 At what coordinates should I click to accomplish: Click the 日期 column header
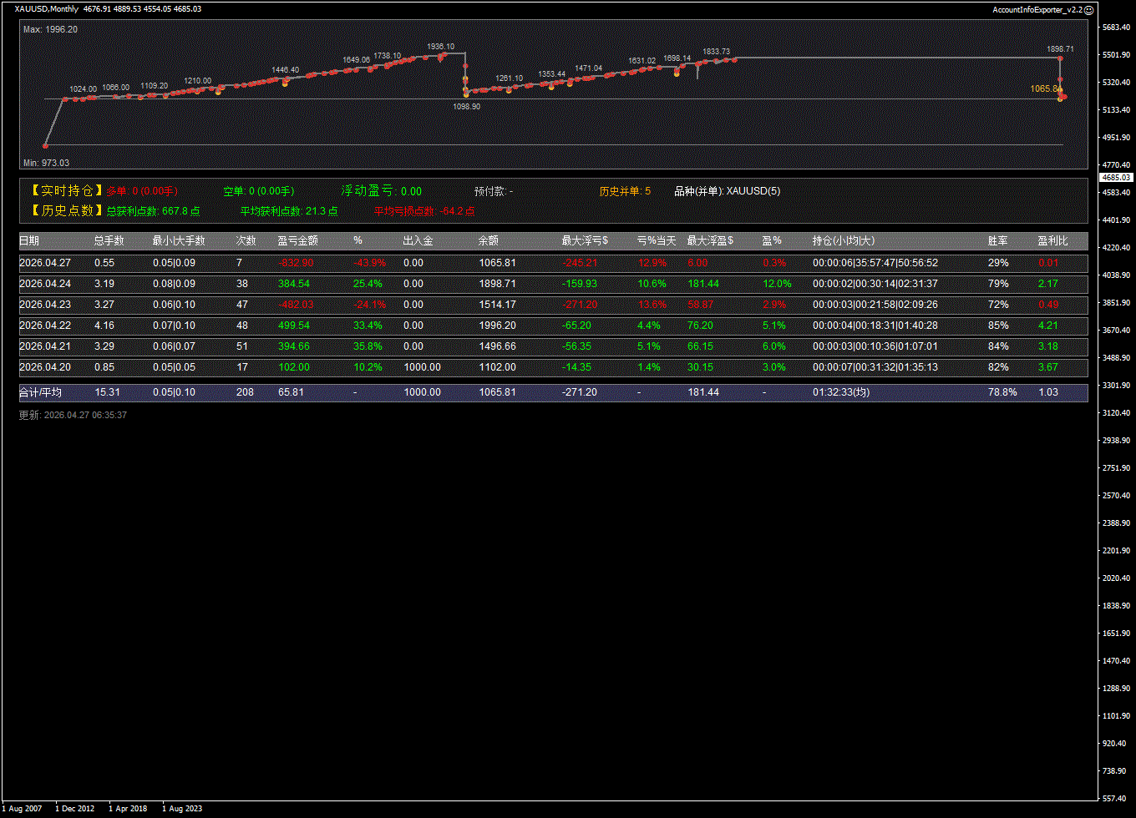[x=29, y=241]
